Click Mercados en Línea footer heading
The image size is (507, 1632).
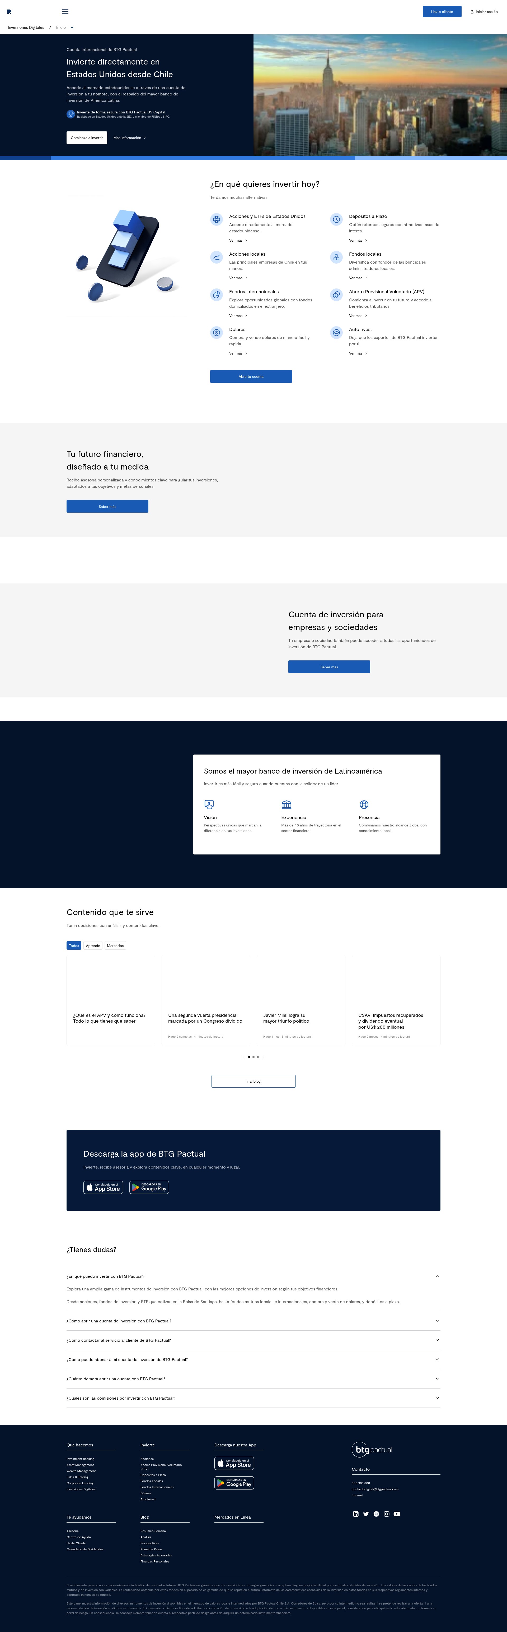[x=232, y=1517]
